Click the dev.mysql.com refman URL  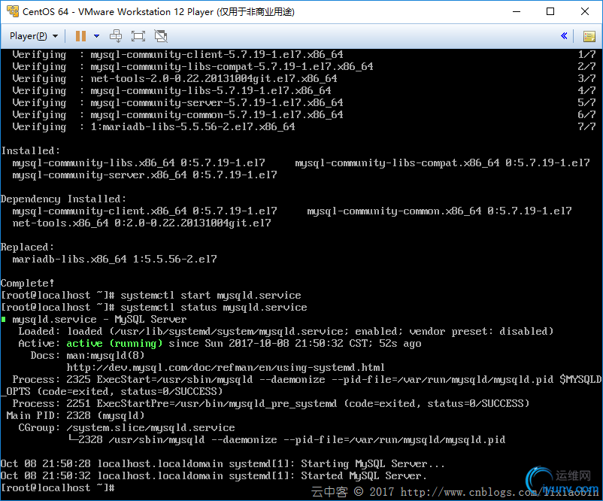click(226, 368)
